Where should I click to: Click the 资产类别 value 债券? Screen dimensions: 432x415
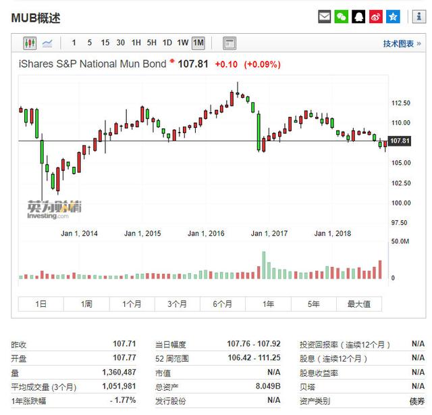tap(417, 401)
